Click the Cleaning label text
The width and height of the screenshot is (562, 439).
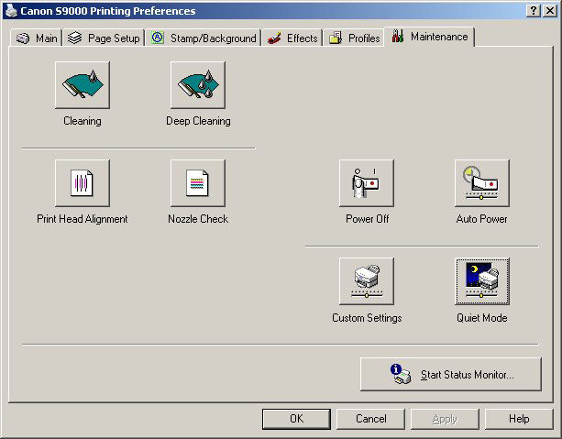tap(83, 121)
